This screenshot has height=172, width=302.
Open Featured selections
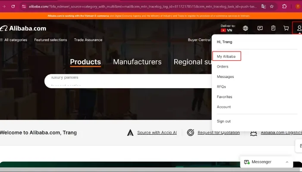pyautogui.click(x=50, y=40)
